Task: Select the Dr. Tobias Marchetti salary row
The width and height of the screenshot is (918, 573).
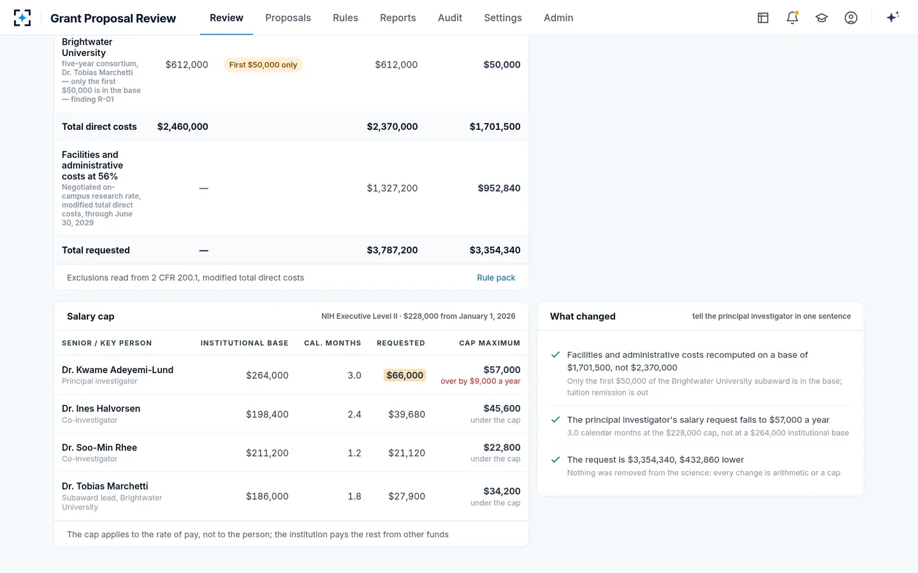Action: 291,497
